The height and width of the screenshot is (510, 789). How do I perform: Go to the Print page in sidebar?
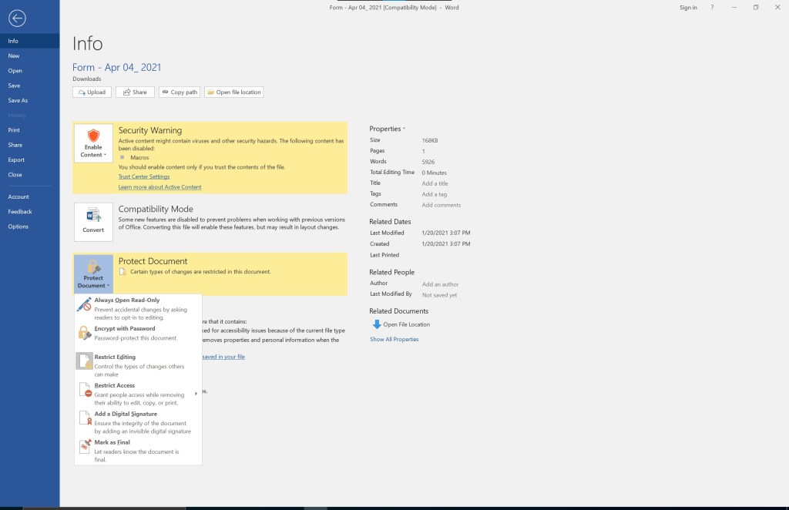click(14, 130)
